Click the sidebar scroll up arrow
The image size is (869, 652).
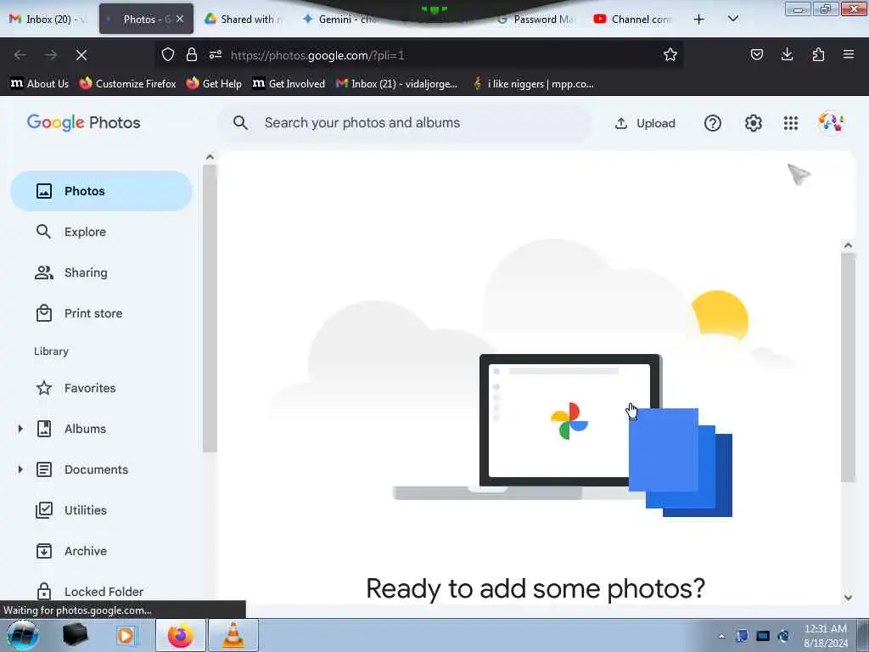pos(210,157)
